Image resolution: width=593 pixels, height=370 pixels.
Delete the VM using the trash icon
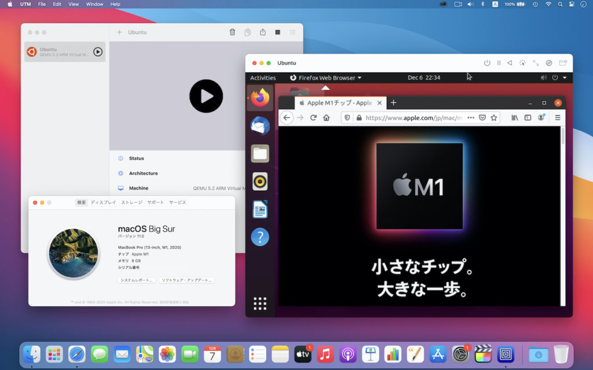tap(232, 32)
